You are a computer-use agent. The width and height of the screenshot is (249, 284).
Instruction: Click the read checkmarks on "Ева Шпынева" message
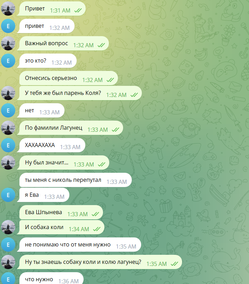click(95, 214)
